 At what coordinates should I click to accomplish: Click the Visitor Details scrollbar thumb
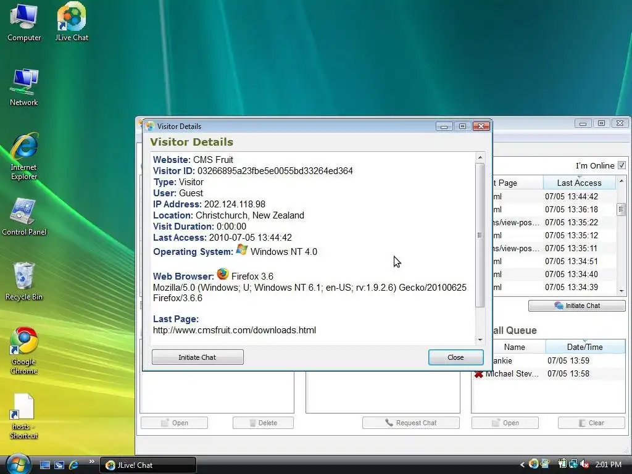tap(480, 235)
